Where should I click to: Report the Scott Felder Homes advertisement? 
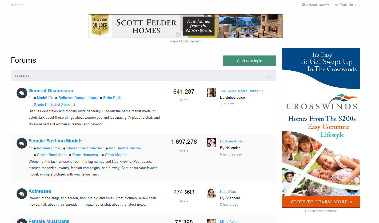coord(186,41)
